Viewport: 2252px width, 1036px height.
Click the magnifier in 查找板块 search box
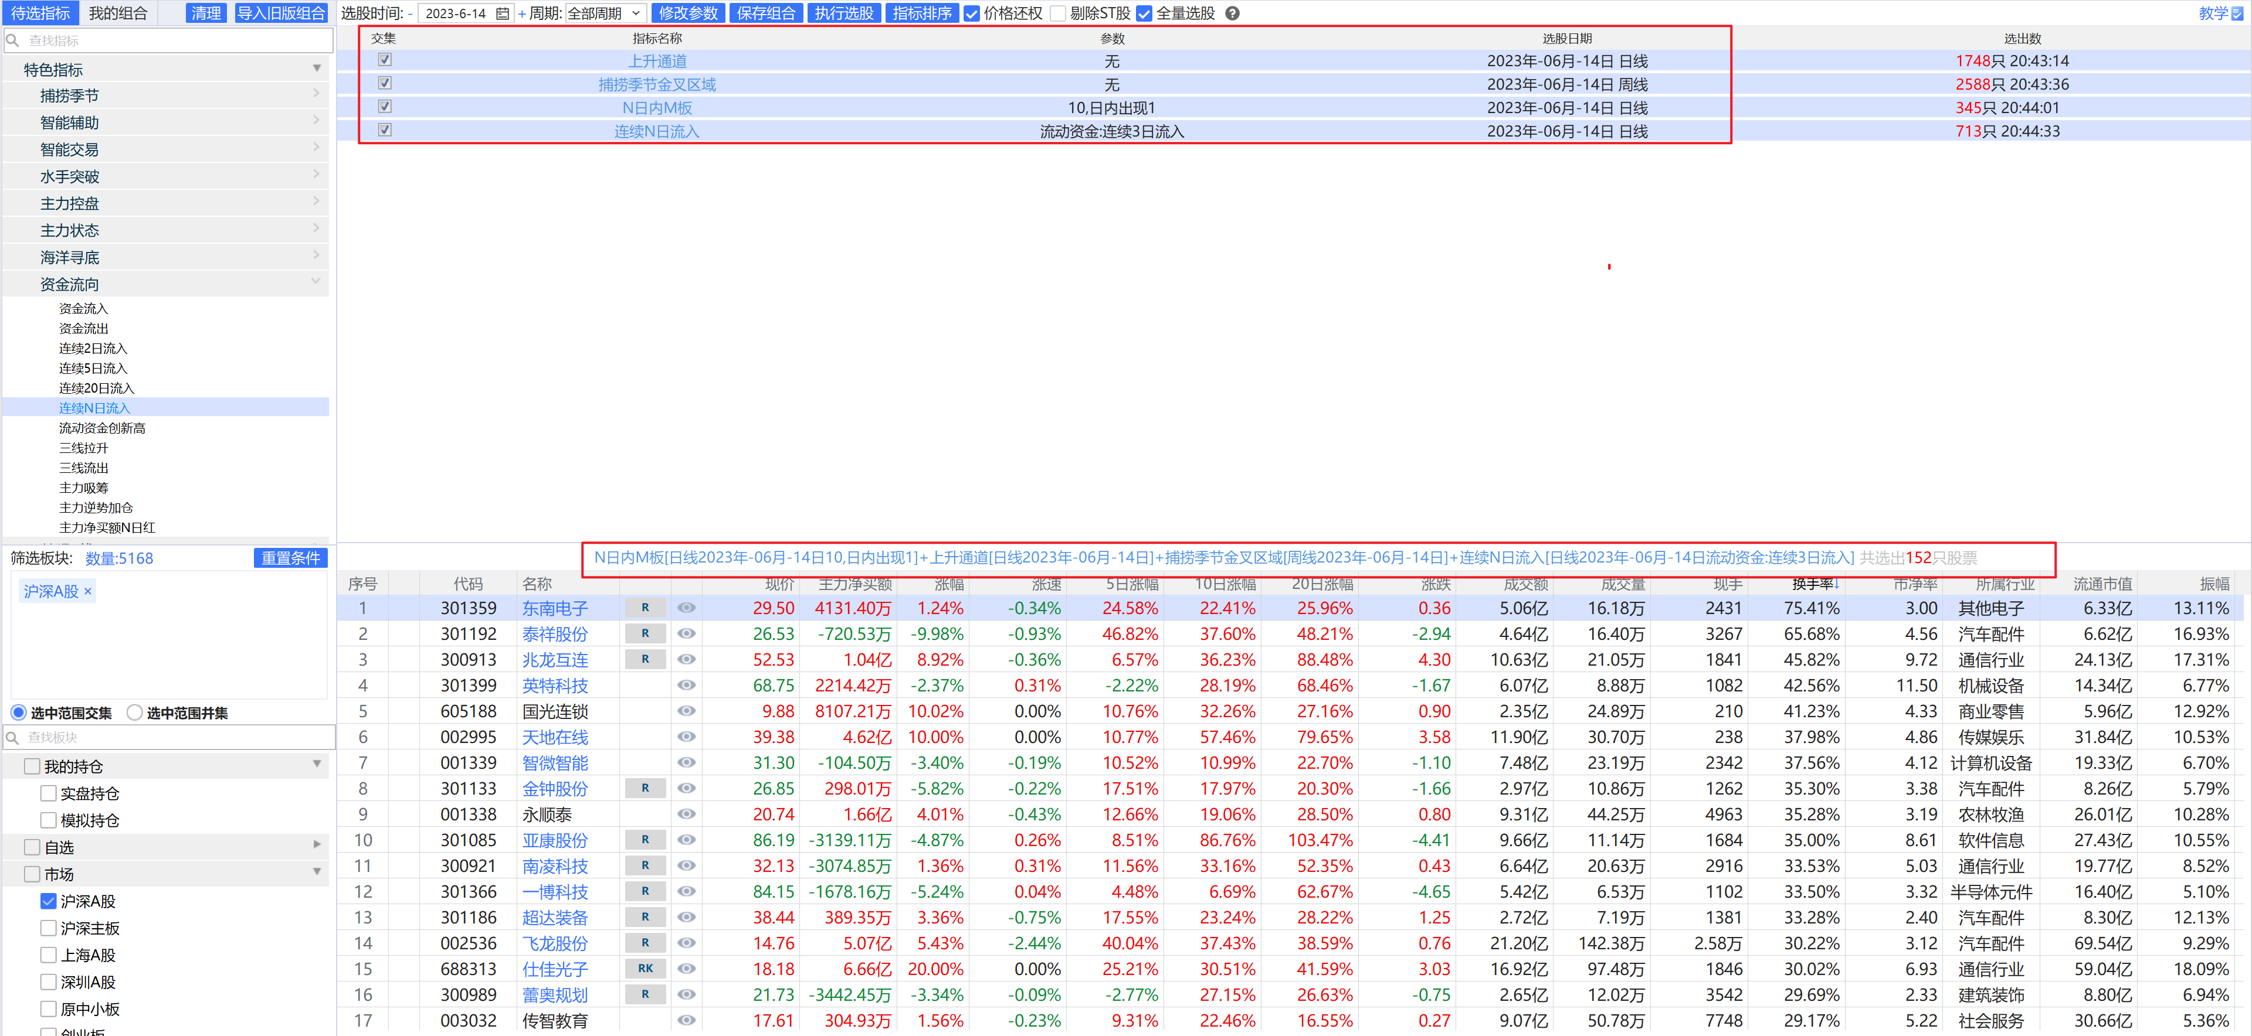[13, 737]
